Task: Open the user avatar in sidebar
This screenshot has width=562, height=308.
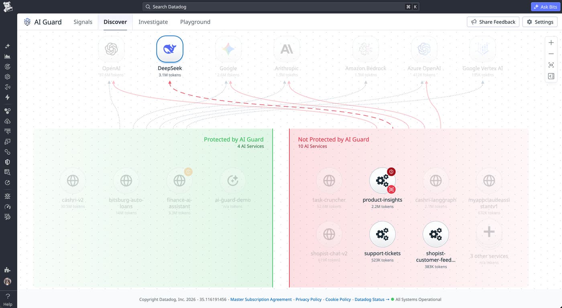Action: [7, 282]
